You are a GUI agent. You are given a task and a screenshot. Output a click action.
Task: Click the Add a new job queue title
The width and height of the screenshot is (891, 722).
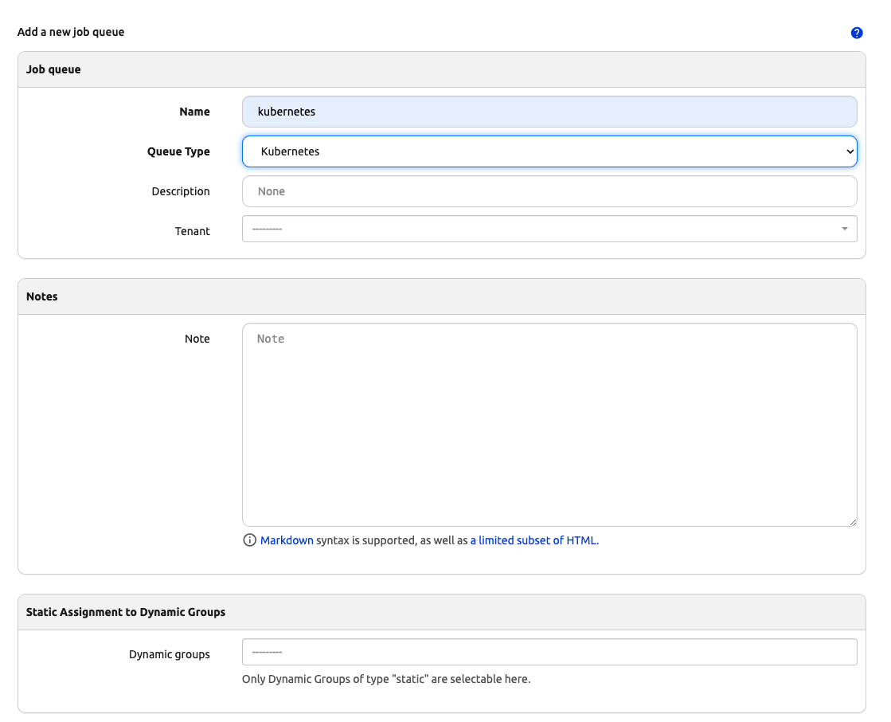[70, 32]
